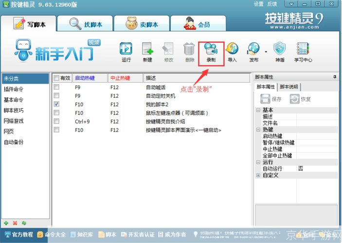Check the 自动定时关机 script checkbox
Image resolution: width=342 pixels, height=243 pixels.
click(56, 95)
